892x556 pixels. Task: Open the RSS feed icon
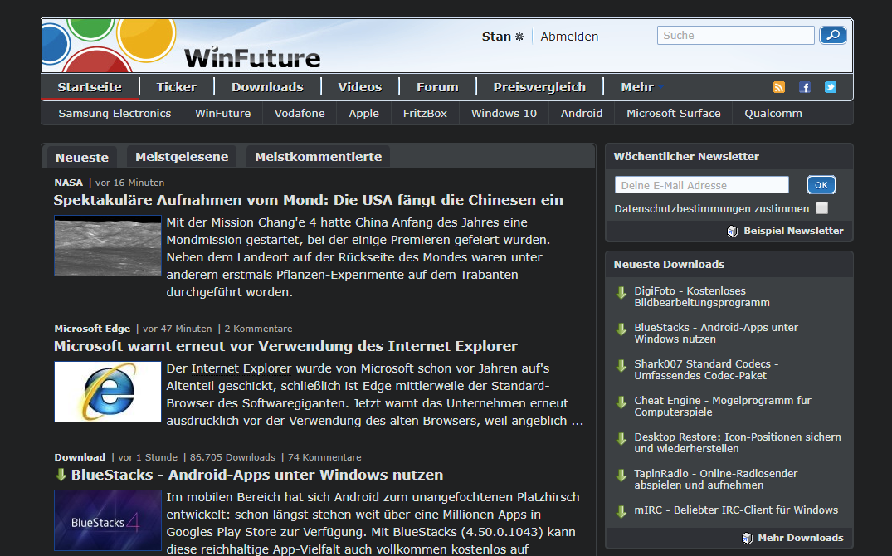tap(778, 86)
